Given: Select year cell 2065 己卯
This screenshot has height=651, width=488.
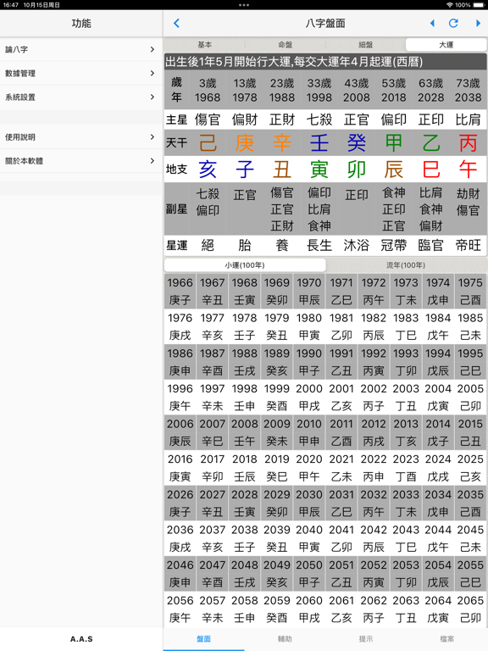Looking at the screenshot, I should tap(470, 609).
